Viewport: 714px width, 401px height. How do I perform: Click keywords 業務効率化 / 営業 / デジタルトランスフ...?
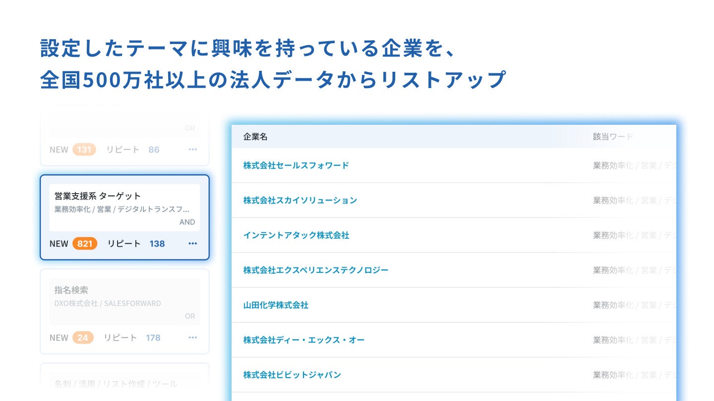pyautogui.click(x=122, y=209)
